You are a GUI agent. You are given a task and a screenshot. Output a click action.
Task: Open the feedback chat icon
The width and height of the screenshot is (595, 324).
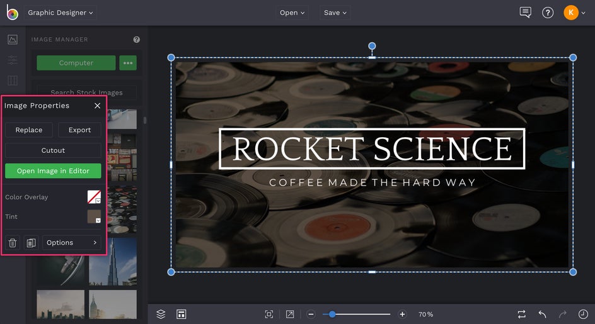[525, 13]
